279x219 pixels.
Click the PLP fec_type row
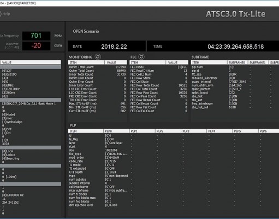174,154
